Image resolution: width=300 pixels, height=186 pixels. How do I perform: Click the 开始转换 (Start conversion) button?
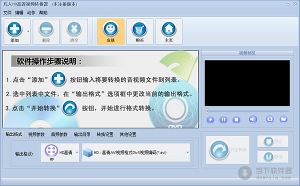pyautogui.click(x=227, y=150)
